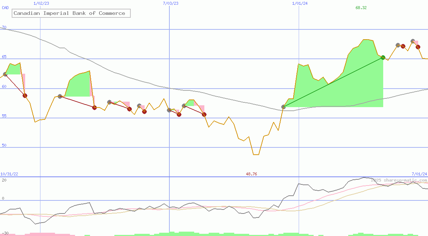Click the CAD currency label
This screenshot has height=236, width=428.
5,8
